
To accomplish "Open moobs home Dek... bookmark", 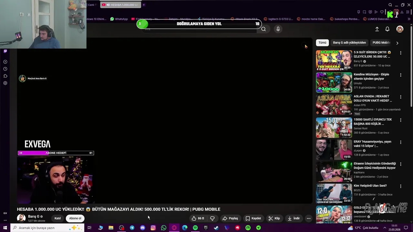I will click(311, 19).
